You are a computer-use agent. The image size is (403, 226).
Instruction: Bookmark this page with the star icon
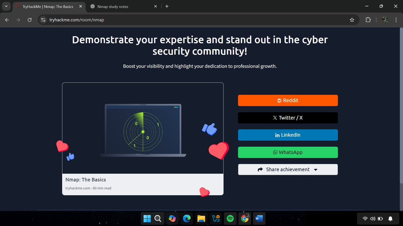352,20
